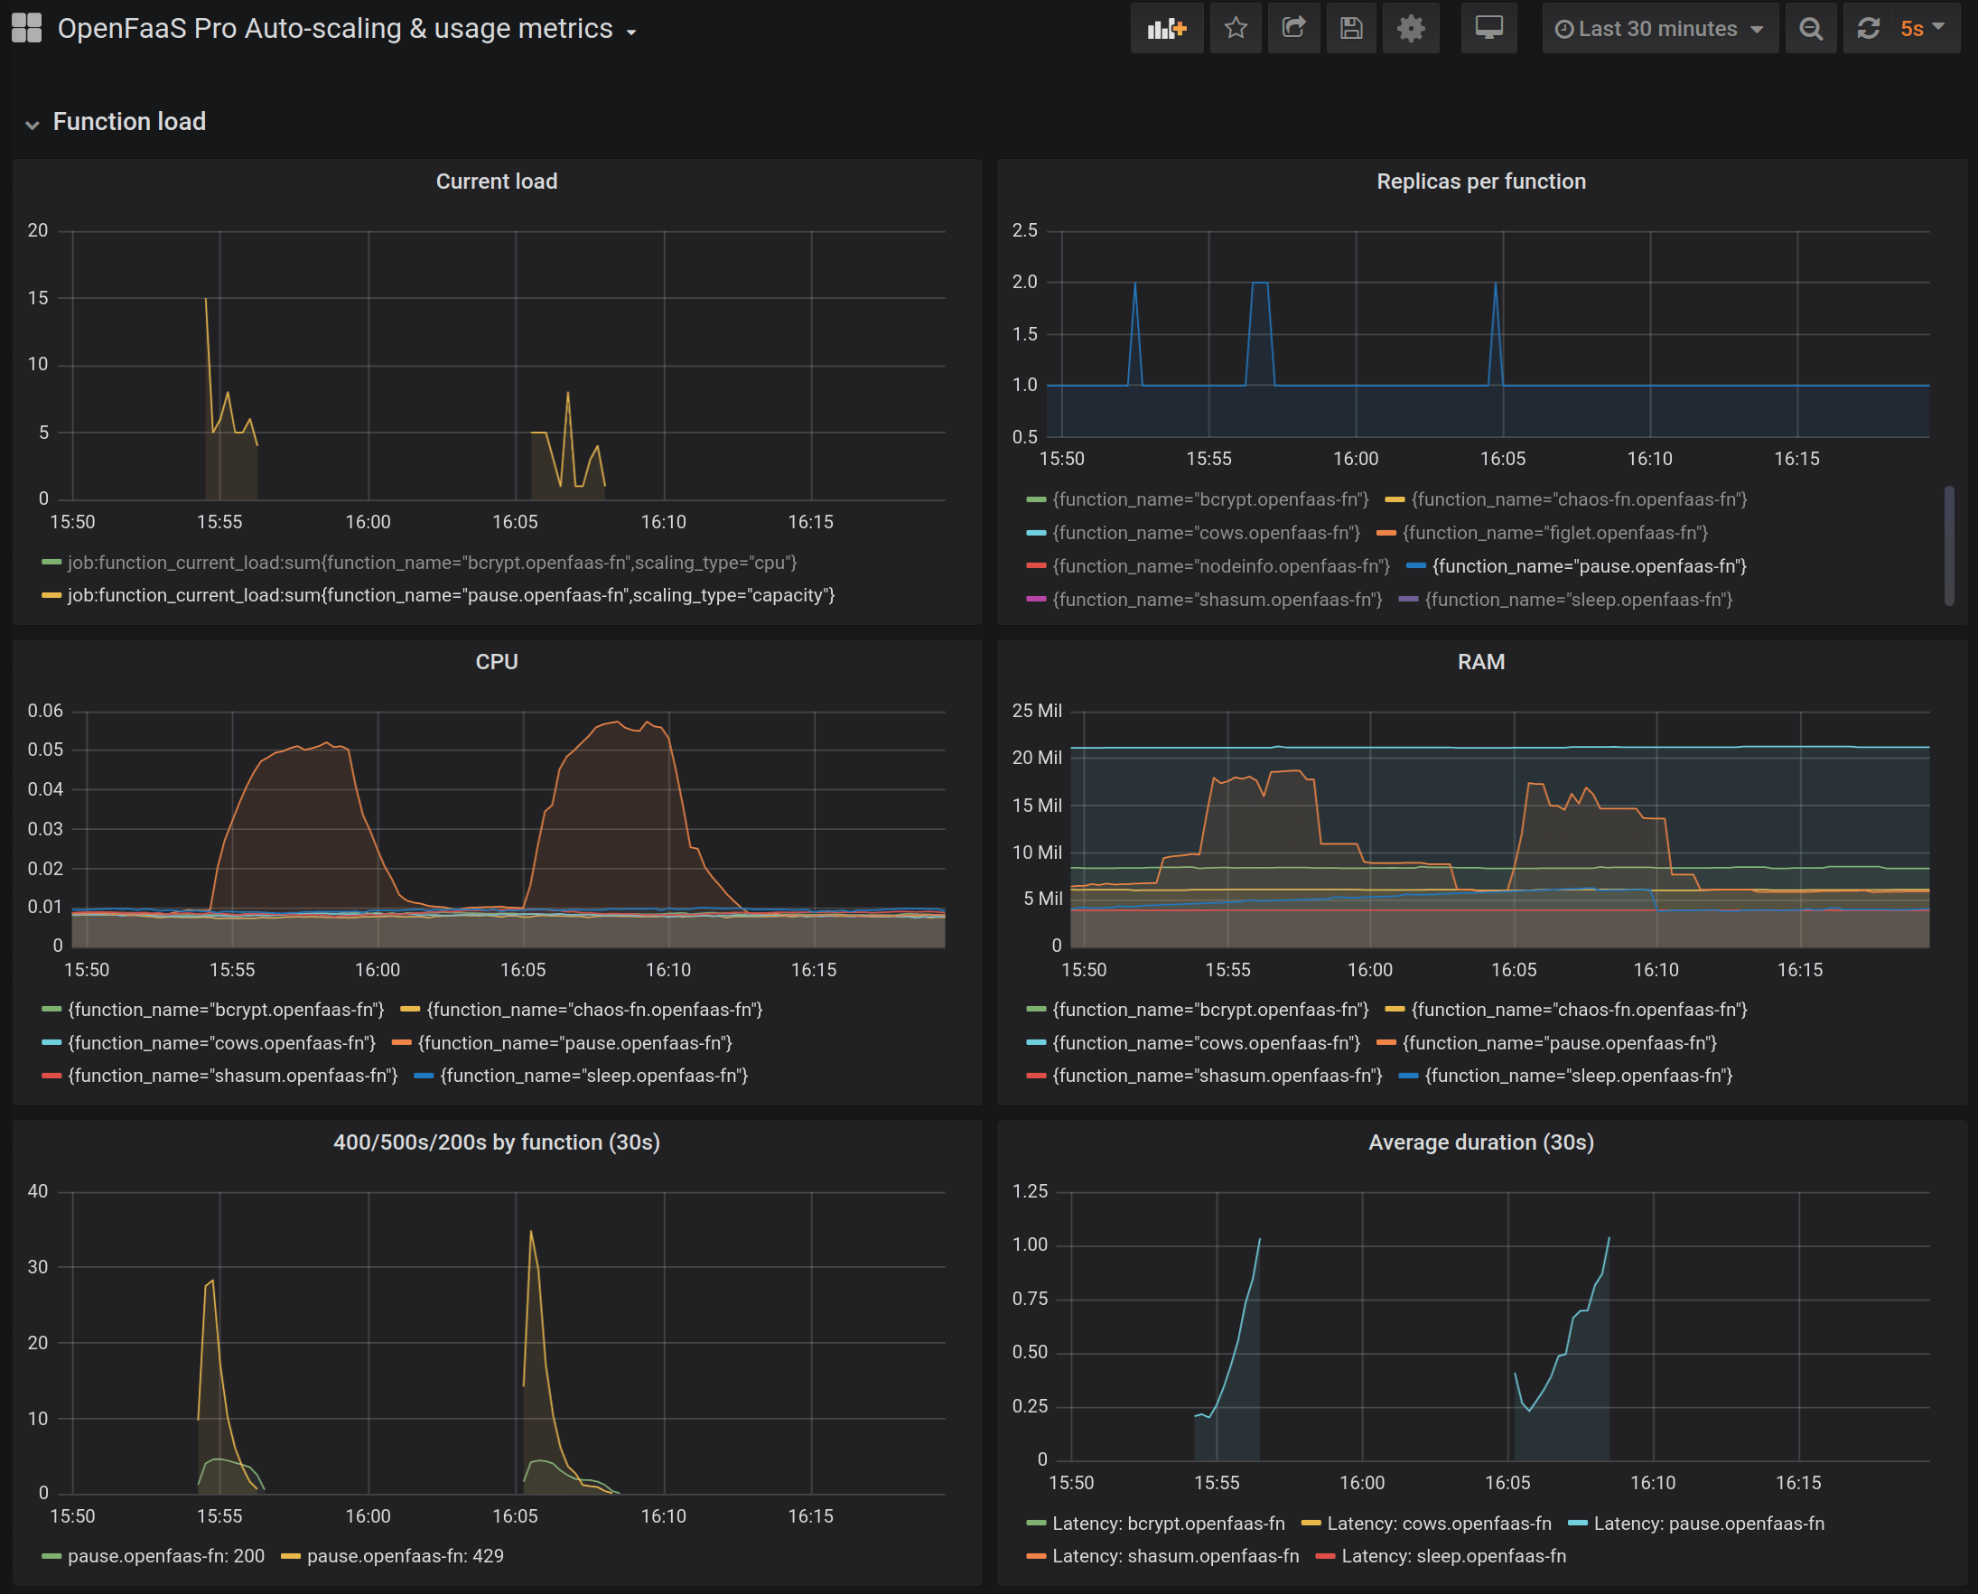Image resolution: width=1978 pixels, height=1594 pixels.
Task: Open the Replicas per function panel menu
Action: [1480, 182]
